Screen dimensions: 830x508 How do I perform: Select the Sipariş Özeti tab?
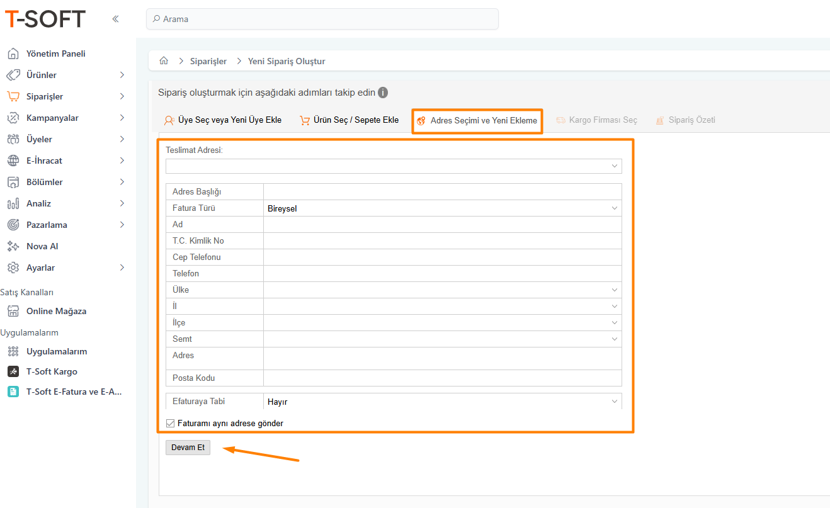685,120
